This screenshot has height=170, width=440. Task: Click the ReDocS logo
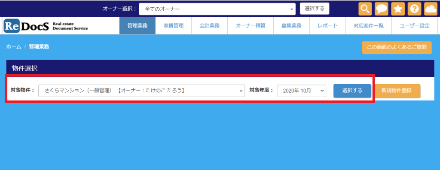46,26
